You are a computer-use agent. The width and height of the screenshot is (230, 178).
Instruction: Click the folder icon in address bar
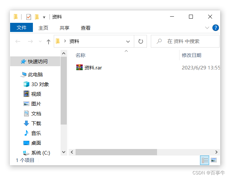click(x=58, y=41)
